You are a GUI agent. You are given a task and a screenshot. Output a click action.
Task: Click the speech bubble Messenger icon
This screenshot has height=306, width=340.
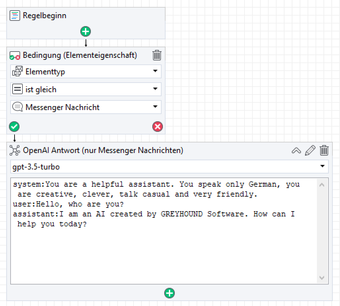(x=17, y=107)
